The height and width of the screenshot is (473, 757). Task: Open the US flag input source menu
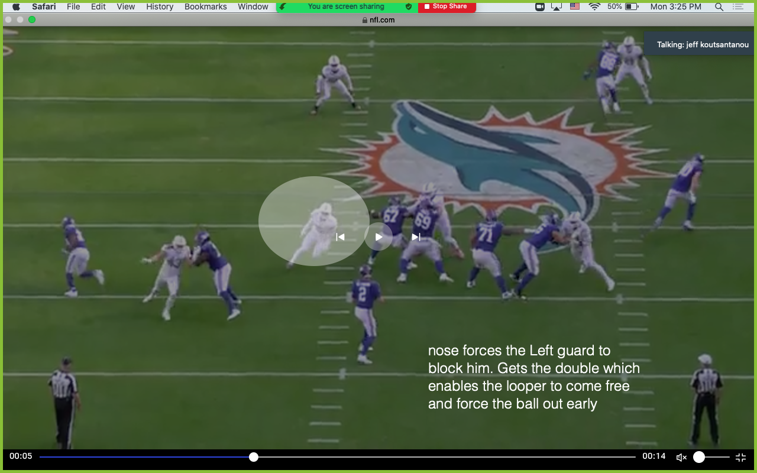click(x=575, y=7)
